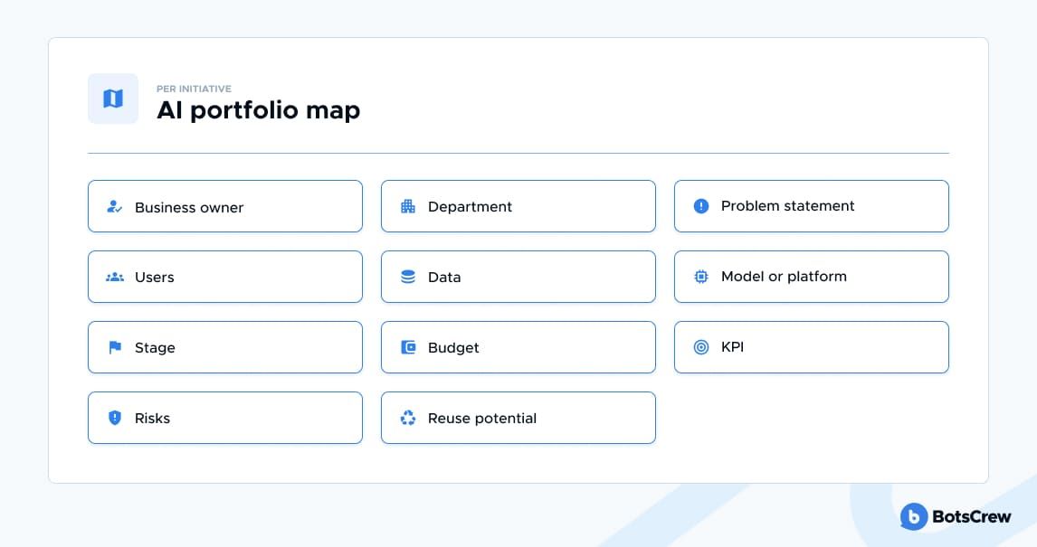
Task: Click the chip icon in Model or platform card
Action: [x=701, y=277]
